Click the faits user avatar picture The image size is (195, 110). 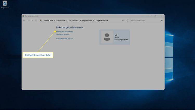point(107,37)
